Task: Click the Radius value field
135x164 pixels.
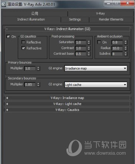Action: [x=117, y=48]
